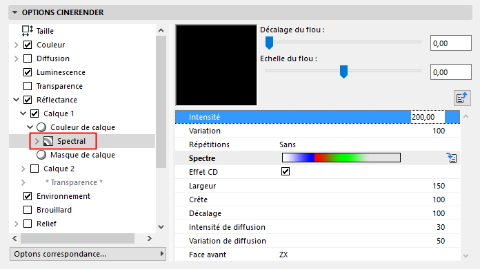Toggle the Réflectance checkbox

click(28, 100)
